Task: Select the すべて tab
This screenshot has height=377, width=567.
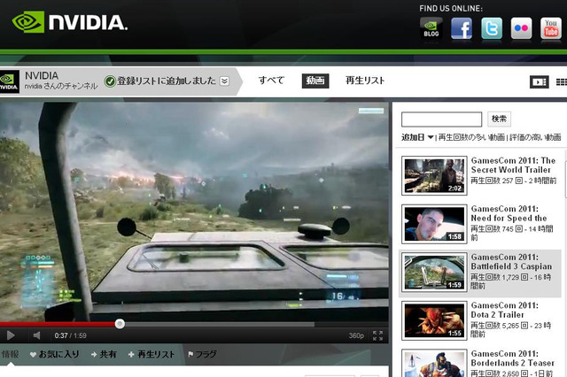Action: click(271, 81)
